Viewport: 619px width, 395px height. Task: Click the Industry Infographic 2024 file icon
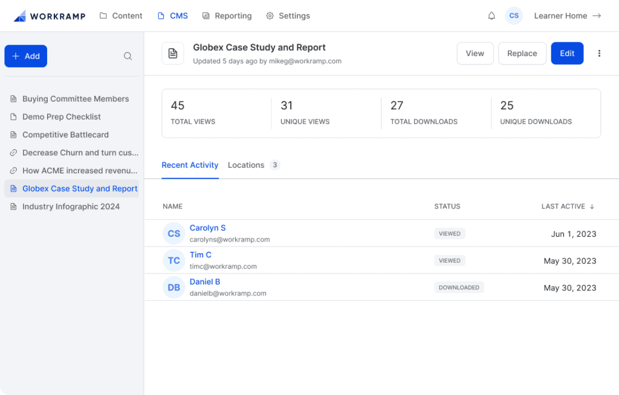point(13,207)
